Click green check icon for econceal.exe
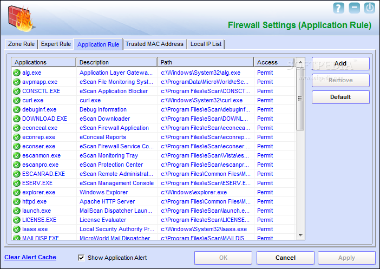Image resolution: width=380 pixels, height=269 pixels. click(x=16, y=128)
